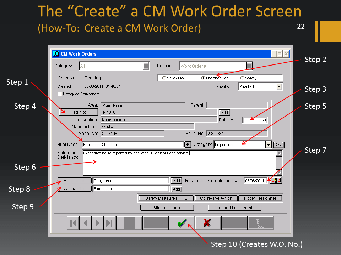Click the Tag No field P-1010
The image size is (341, 255).
click(159, 112)
